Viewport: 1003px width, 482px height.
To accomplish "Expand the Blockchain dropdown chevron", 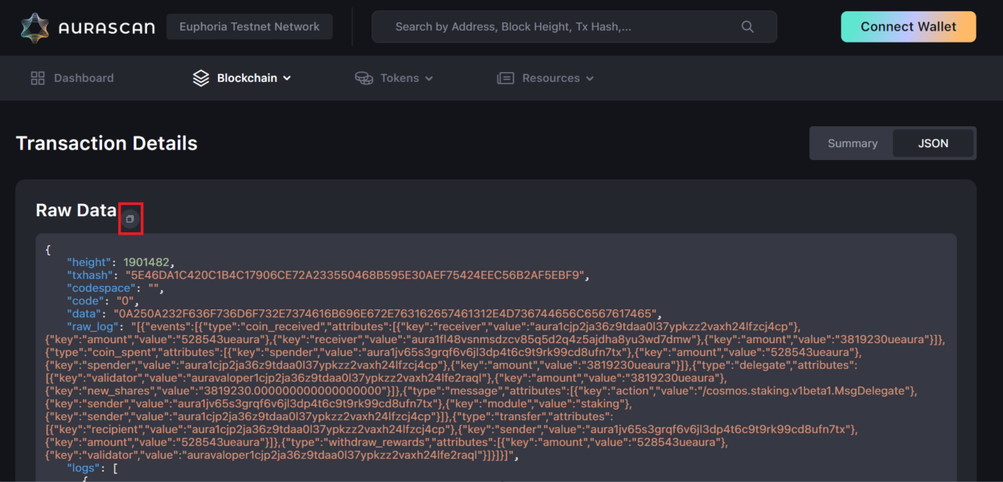I will 286,78.
